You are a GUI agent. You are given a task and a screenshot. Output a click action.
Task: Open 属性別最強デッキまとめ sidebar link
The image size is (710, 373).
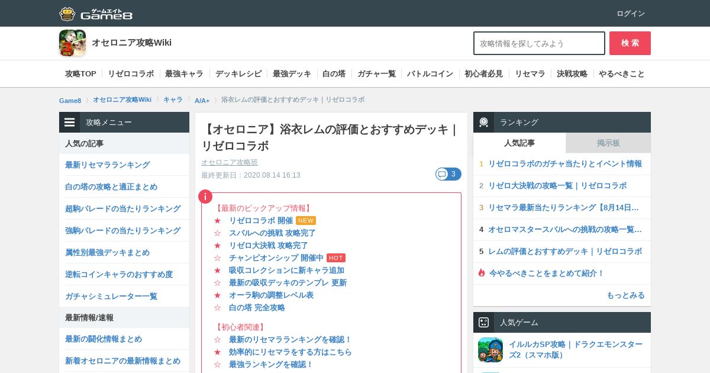pos(108,252)
